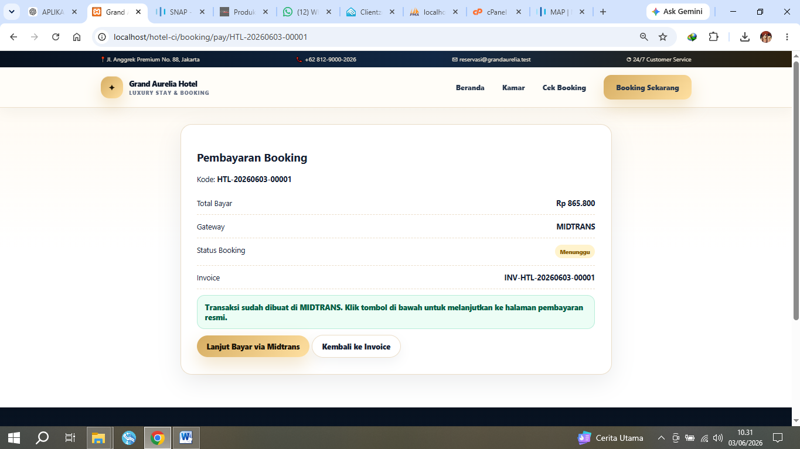Click the phone number +62 812-9000-2026
The width and height of the screenshot is (800, 449).
point(330,59)
